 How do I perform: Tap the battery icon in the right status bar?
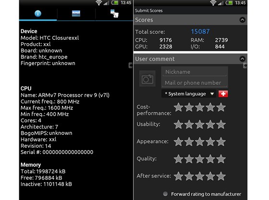pyautogui.click(x=229, y=3)
